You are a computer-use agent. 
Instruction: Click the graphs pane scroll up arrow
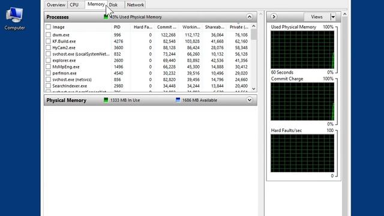(345, 14)
